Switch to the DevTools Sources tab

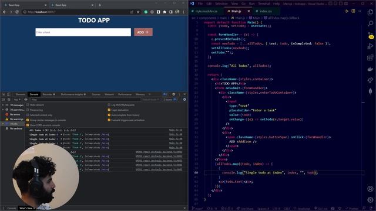click(96, 94)
